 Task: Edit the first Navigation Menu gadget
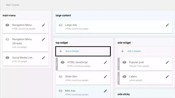pos(44,25)
